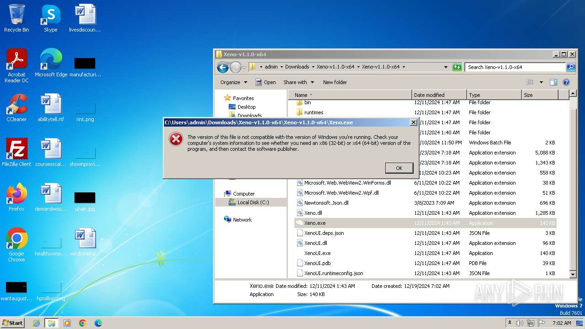Open the Recycle Bin desktop icon

[x=16, y=18]
